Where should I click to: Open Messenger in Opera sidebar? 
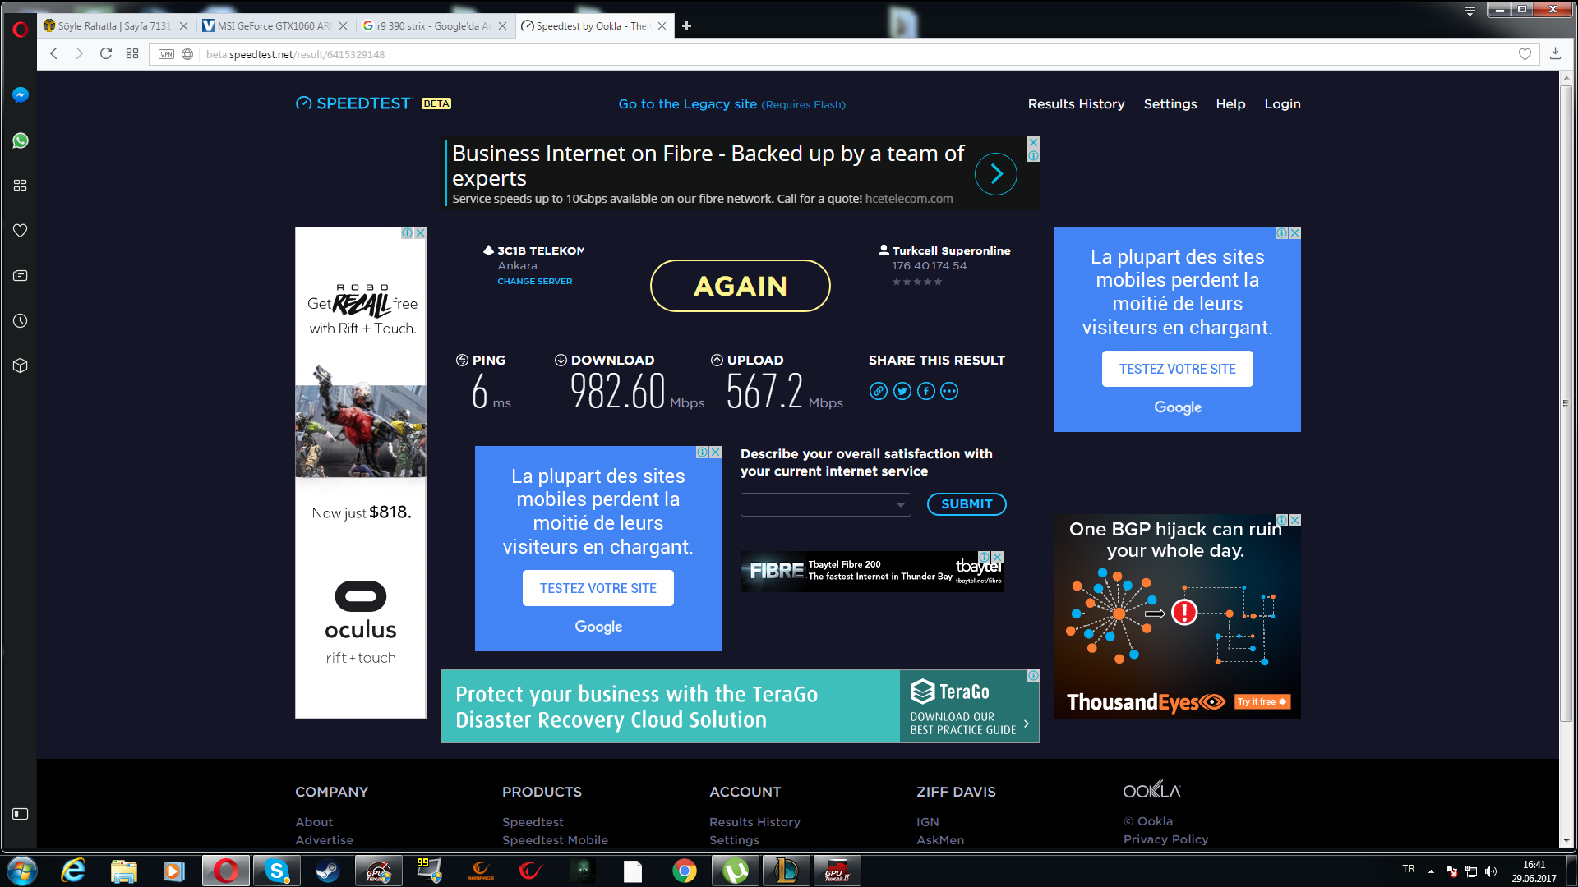21,95
